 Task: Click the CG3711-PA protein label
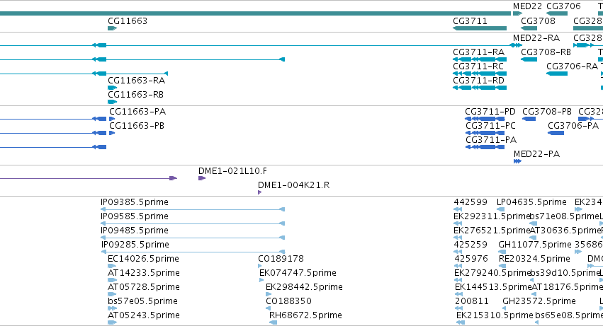pos(491,140)
